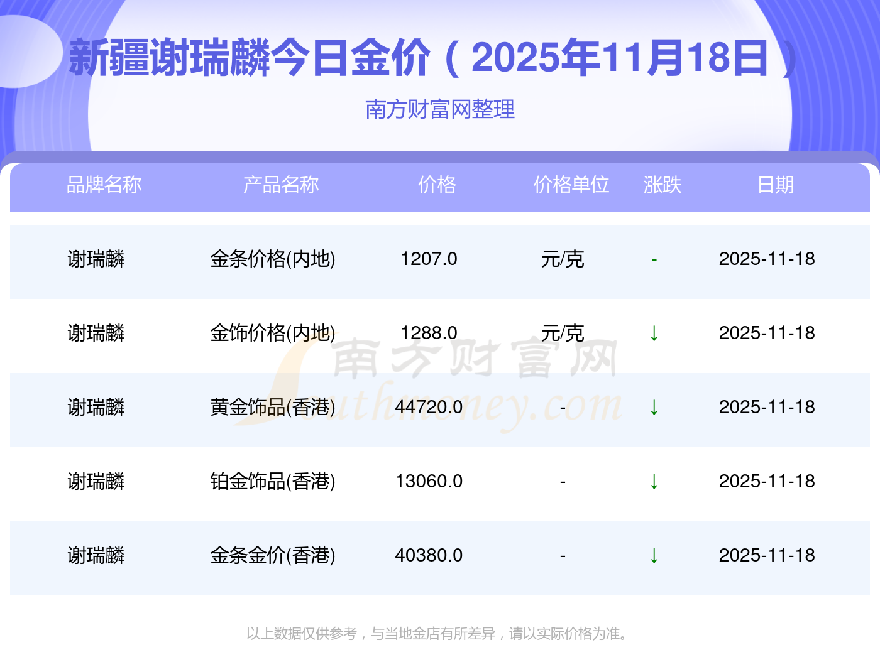
Task: Click the 日期 column header
Action: pos(775,185)
